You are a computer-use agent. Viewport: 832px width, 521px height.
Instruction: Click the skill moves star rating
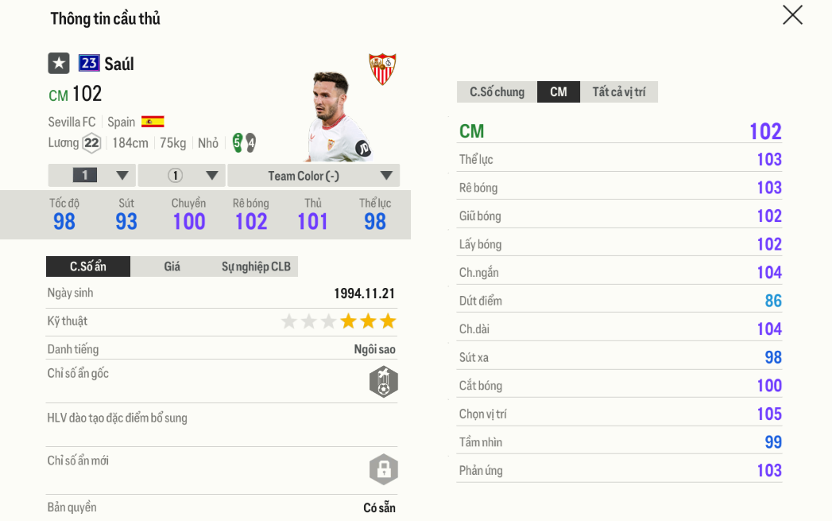click(338, 321)
